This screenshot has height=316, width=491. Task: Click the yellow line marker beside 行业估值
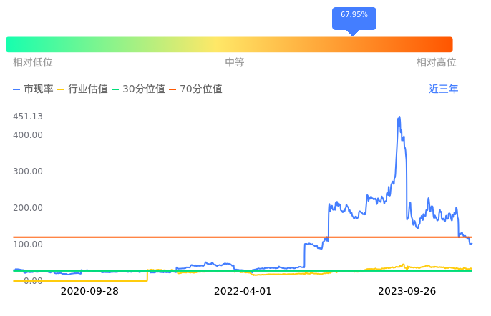(61, 89)
